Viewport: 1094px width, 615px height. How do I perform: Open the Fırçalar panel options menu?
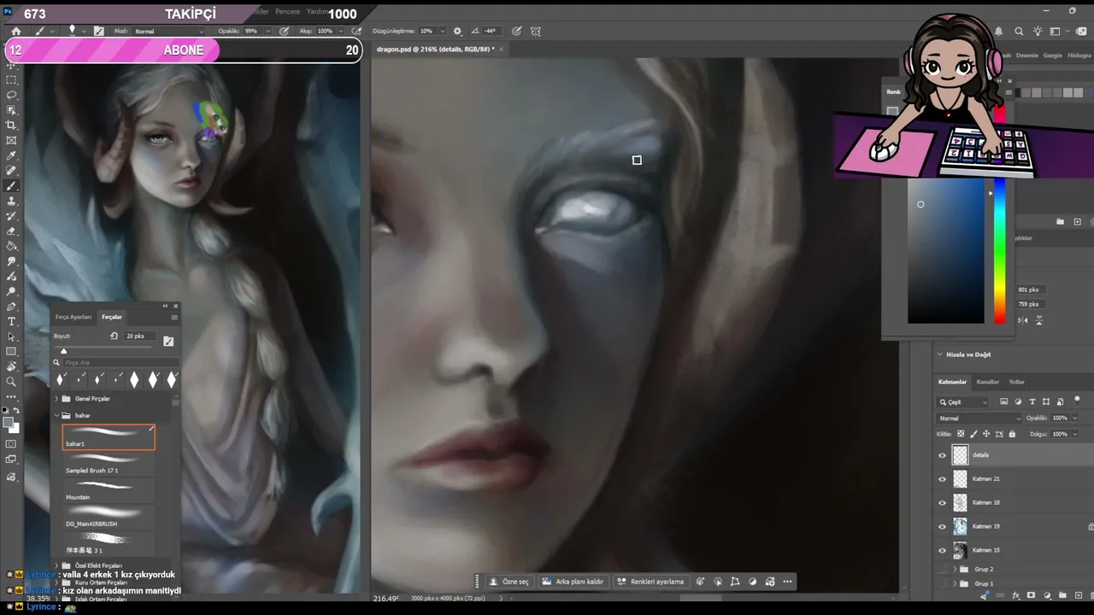174,317
